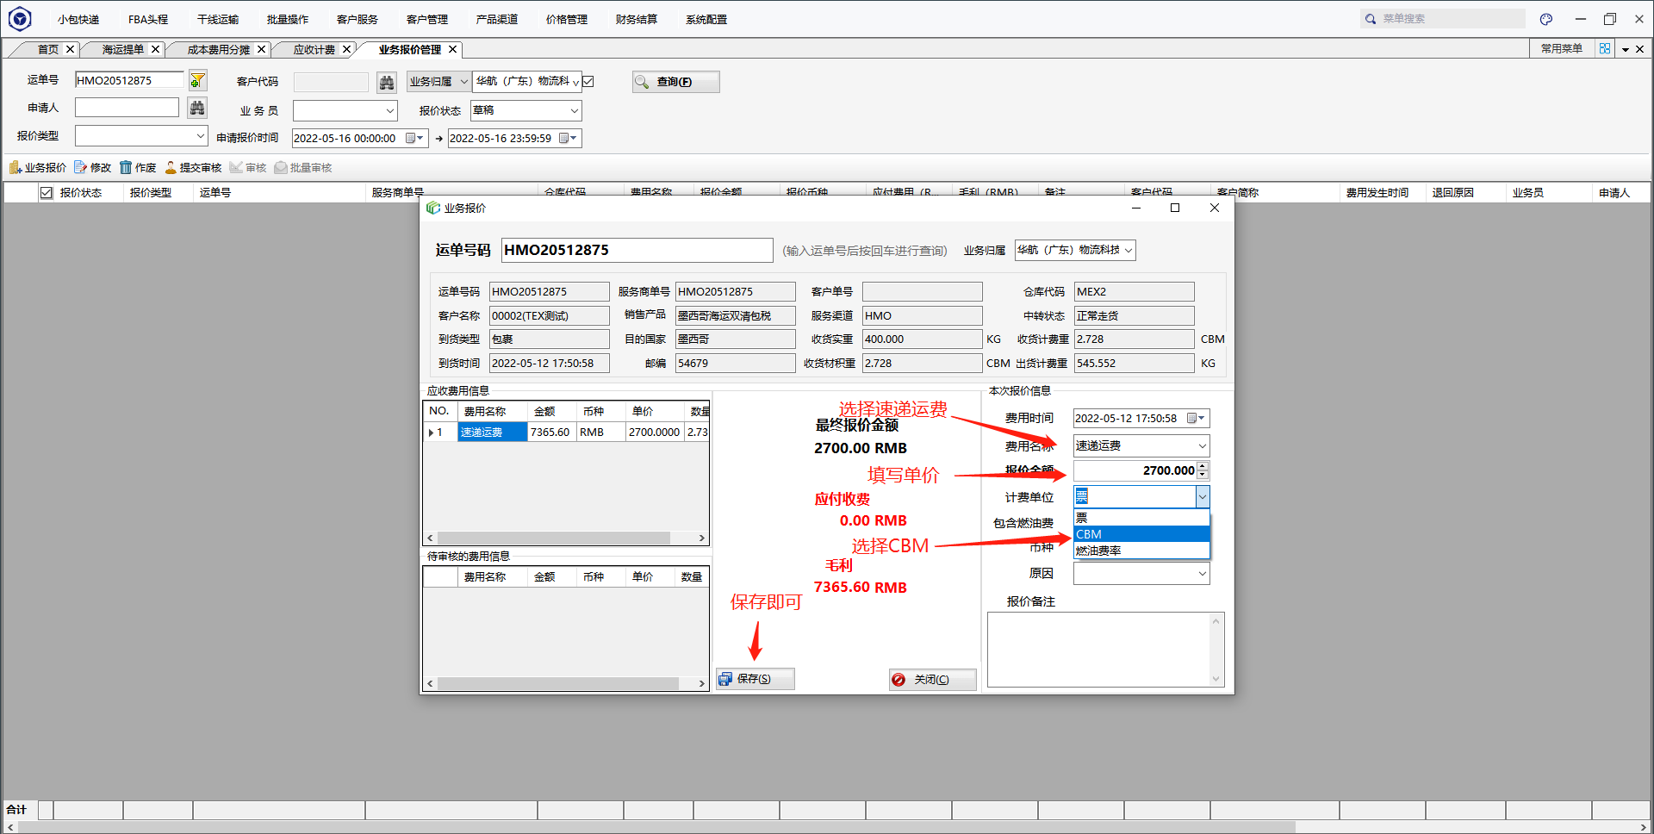1654x834 pixels.
Task: Close the 成本费用分摊 tab with its X
Action: click(x=262, y=49)
